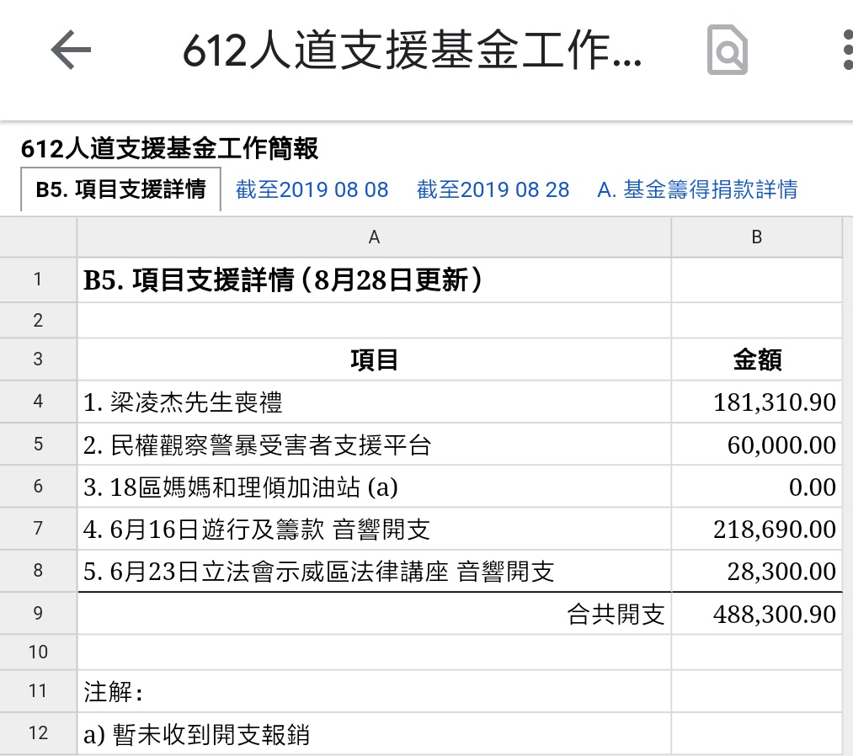This screenshot has width=853, height=756.
Task: Click the document title 612人道支援基金工作... in top bar
Action: tap(412, 50)
